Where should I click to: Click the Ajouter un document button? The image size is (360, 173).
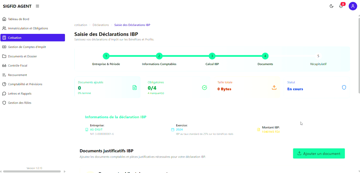tap(319, 153)
